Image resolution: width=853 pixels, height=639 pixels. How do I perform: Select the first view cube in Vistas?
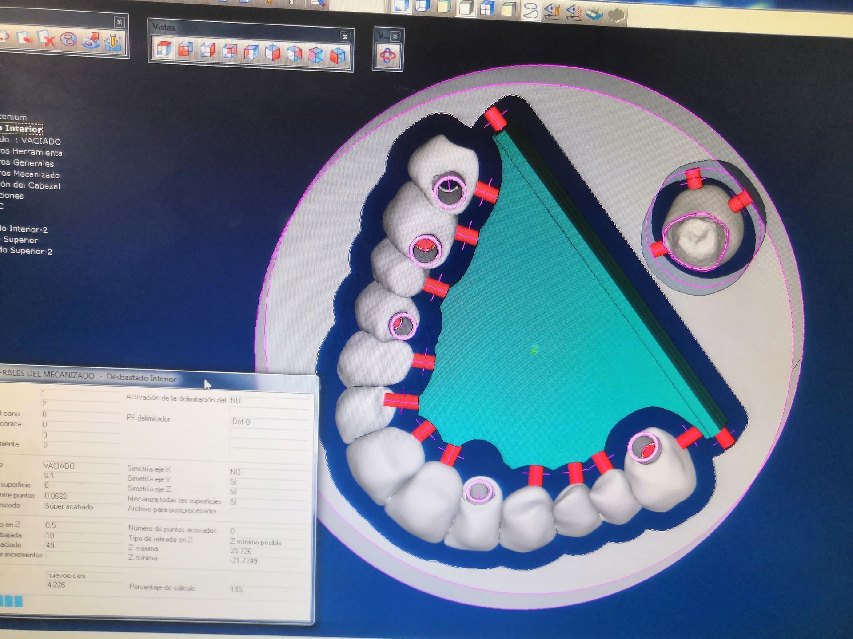coord(164,50)
